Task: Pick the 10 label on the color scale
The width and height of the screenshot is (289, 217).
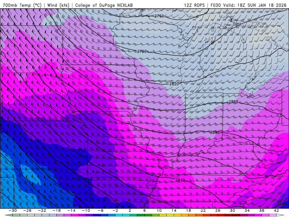Action: point(159,210)
